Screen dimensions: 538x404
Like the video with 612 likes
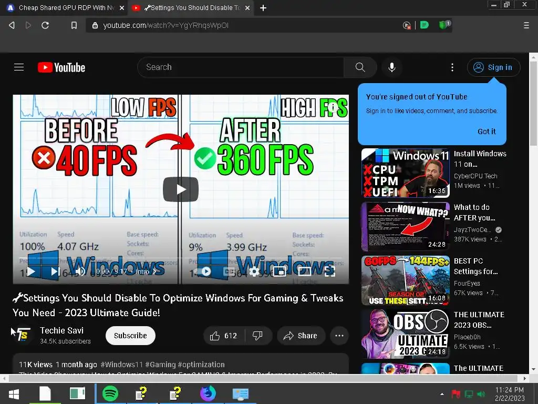tap(224, 336)
